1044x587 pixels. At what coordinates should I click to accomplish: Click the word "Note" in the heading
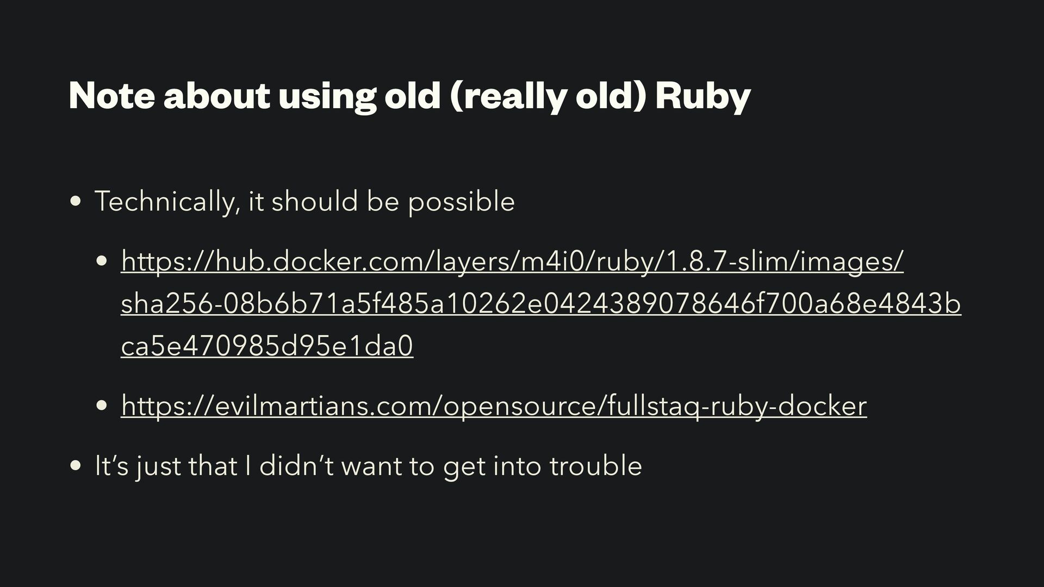point(111,96)
